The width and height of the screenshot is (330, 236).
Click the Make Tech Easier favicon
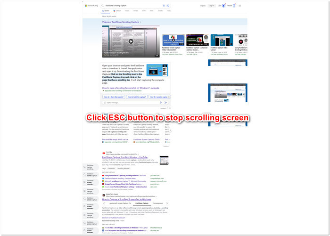pos(104,195)
